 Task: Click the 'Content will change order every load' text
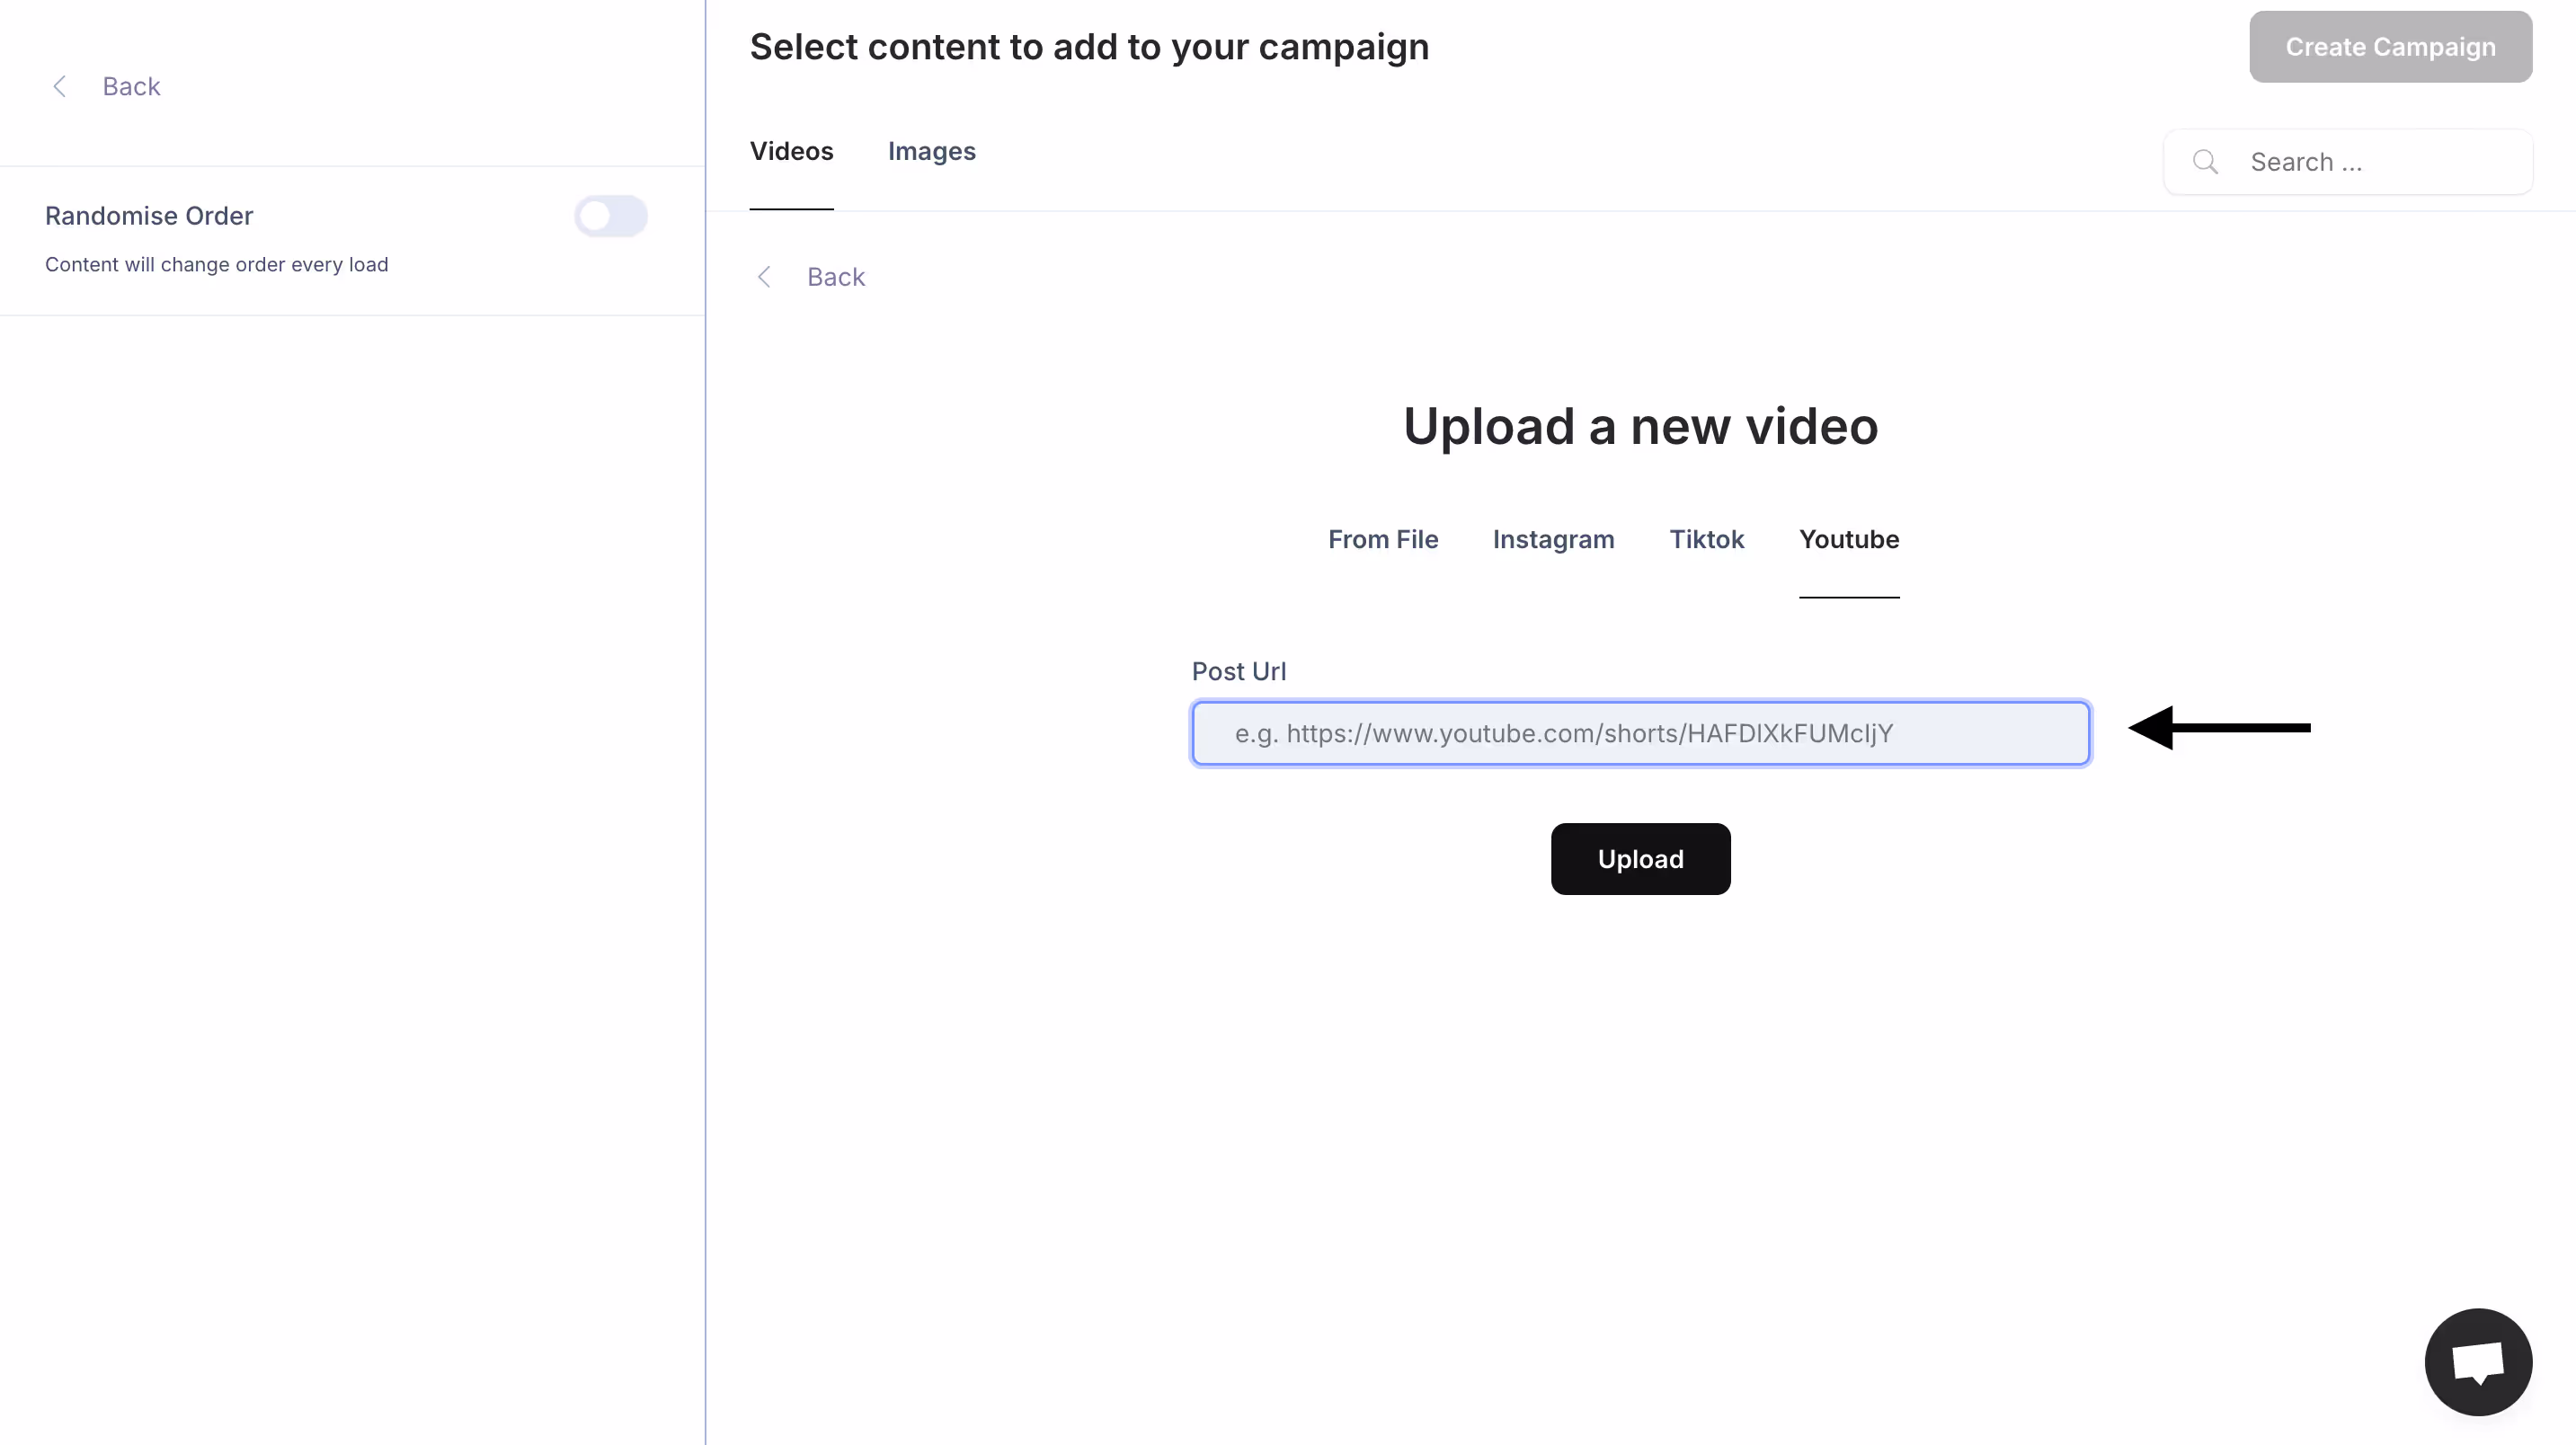(x=216, y=264)
